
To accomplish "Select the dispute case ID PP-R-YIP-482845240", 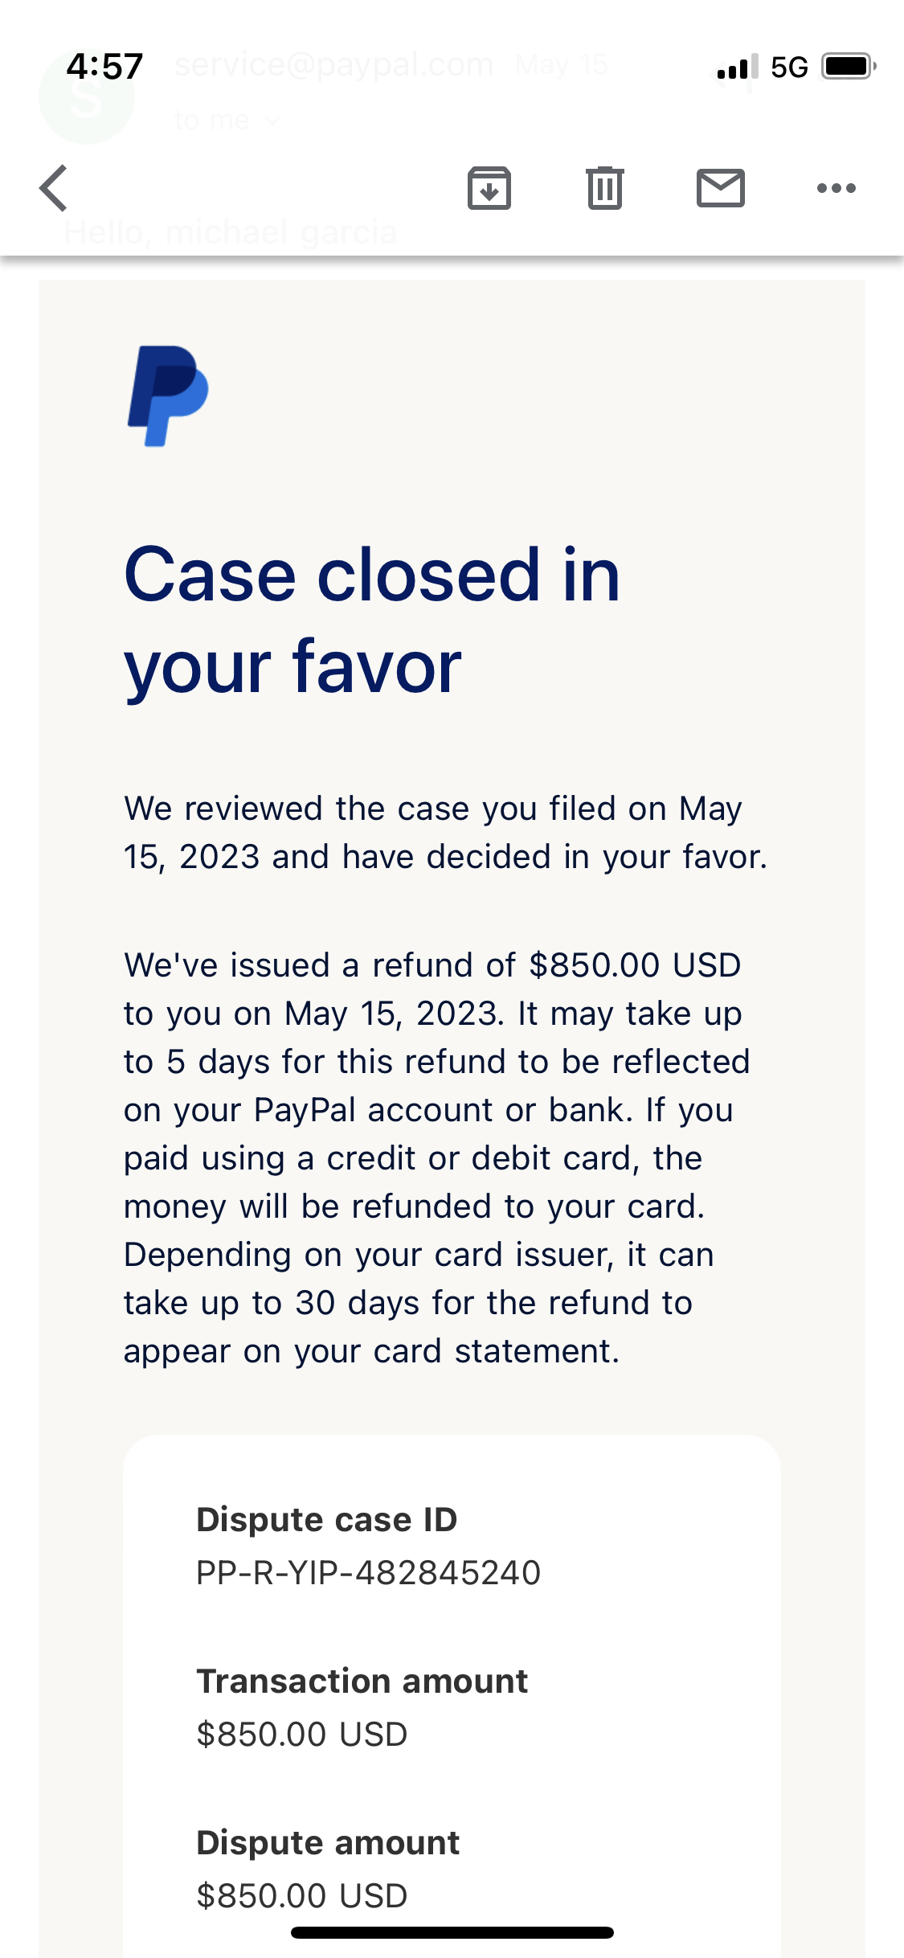I will tap(369, 1573).
